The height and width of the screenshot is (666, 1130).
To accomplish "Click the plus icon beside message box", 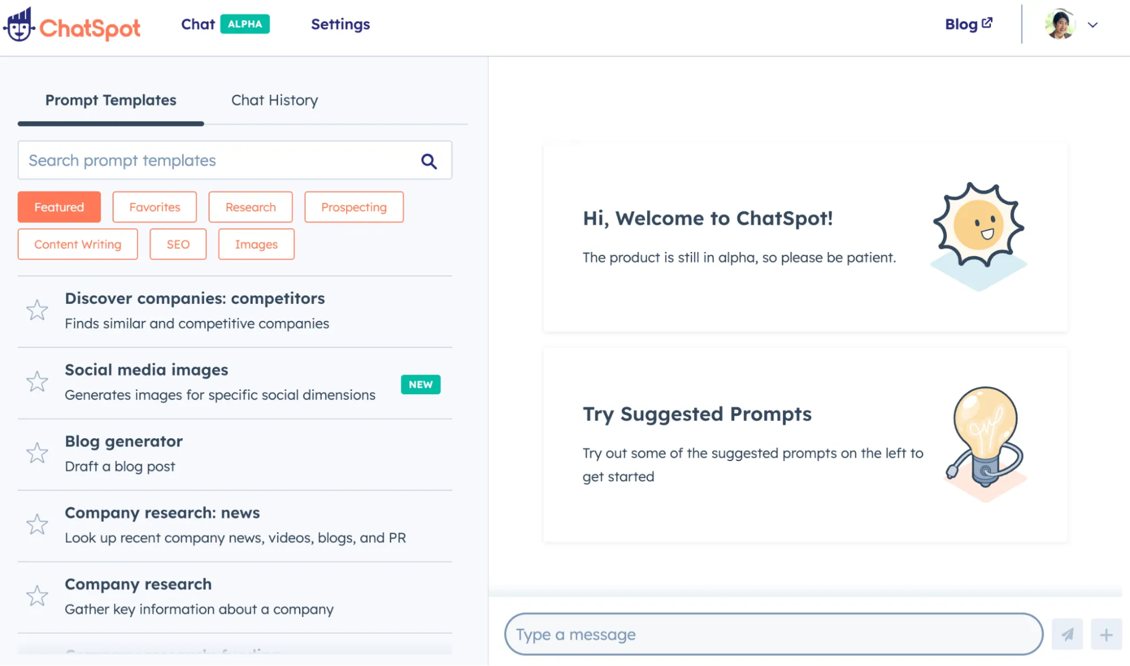I will (x=1106, y=634).
